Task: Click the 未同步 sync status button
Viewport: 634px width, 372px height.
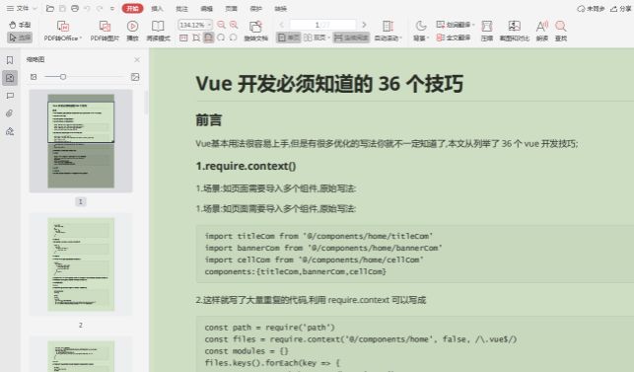Action: (x=591, y=9)
